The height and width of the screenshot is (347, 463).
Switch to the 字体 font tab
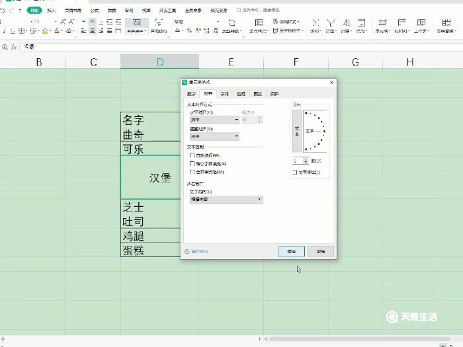click(224, 94)
